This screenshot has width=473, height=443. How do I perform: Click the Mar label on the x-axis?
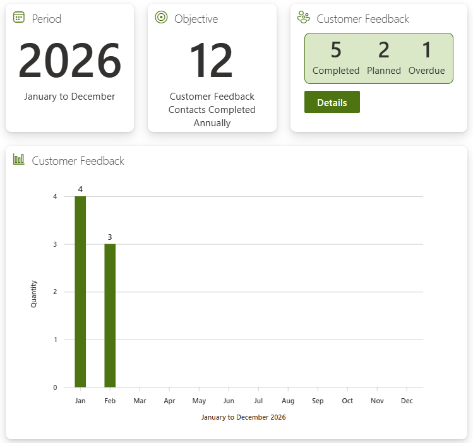click(x=140, y=401)
